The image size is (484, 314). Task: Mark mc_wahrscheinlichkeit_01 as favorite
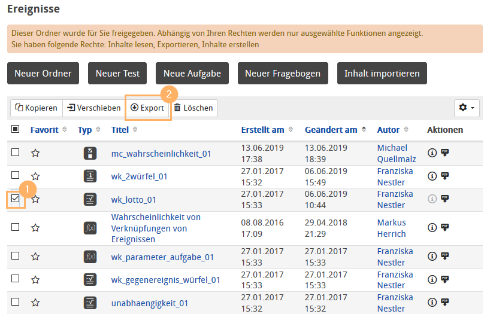pyautogui.click(x=35, y=153)
